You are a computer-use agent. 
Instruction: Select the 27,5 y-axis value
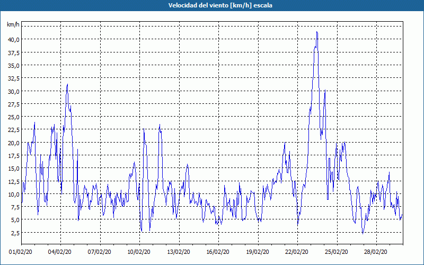[x=14, y=104]
